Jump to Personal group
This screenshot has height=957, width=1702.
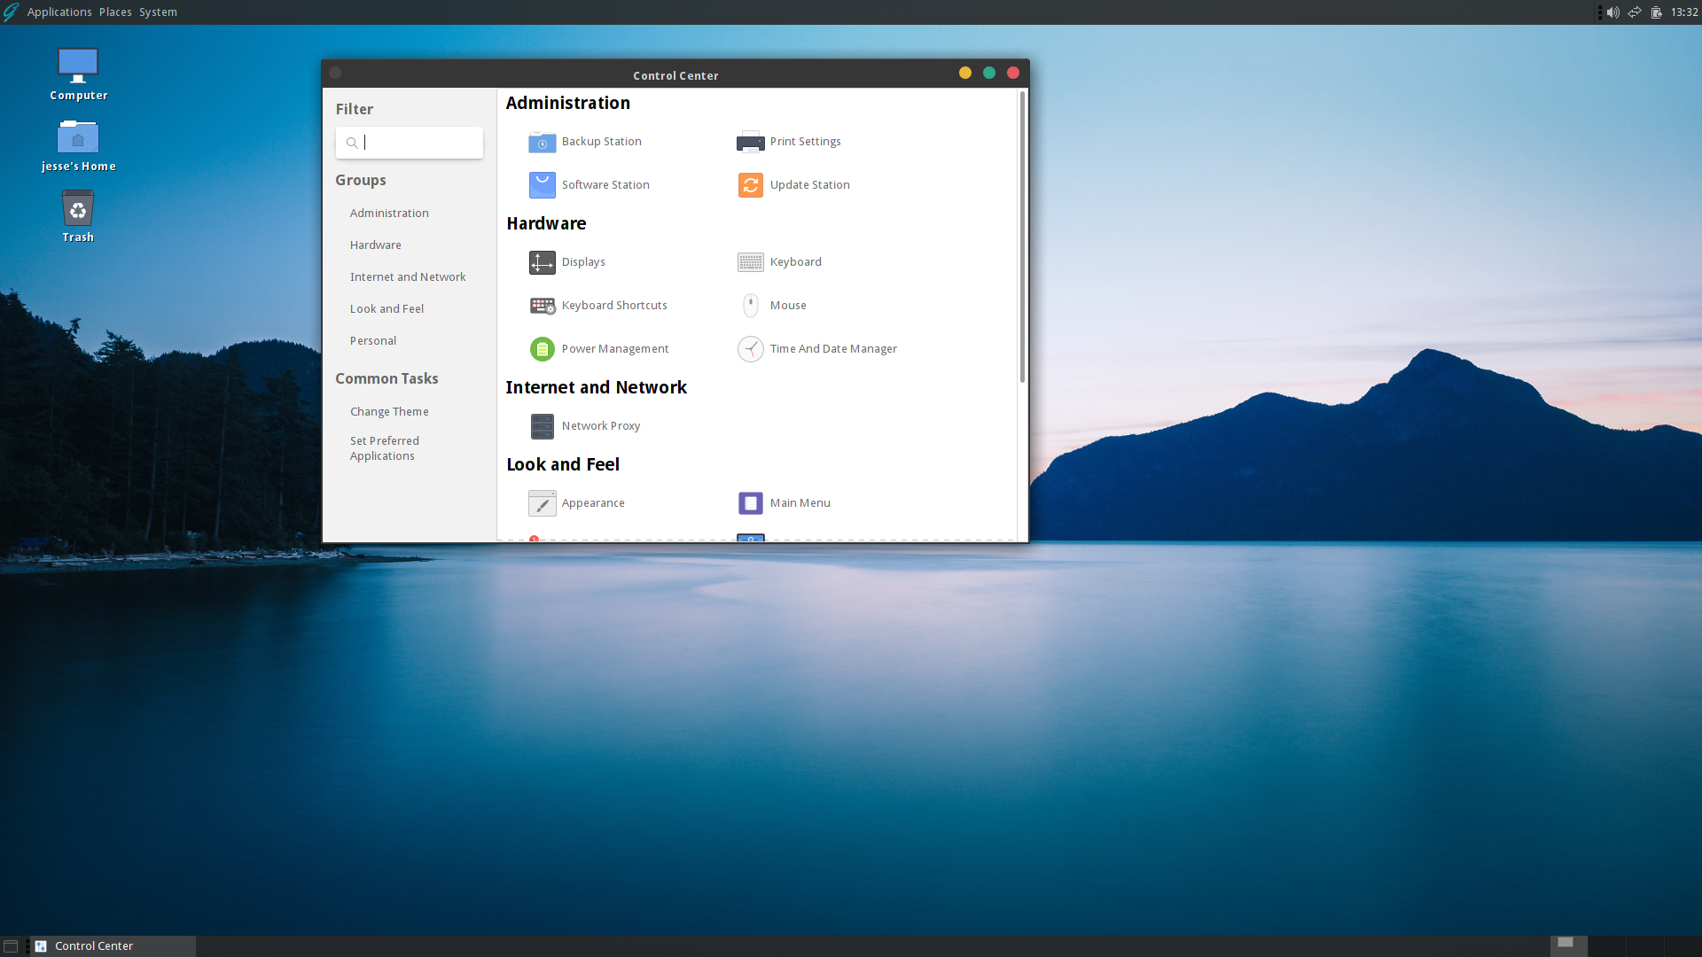click(x=372, y=341)
